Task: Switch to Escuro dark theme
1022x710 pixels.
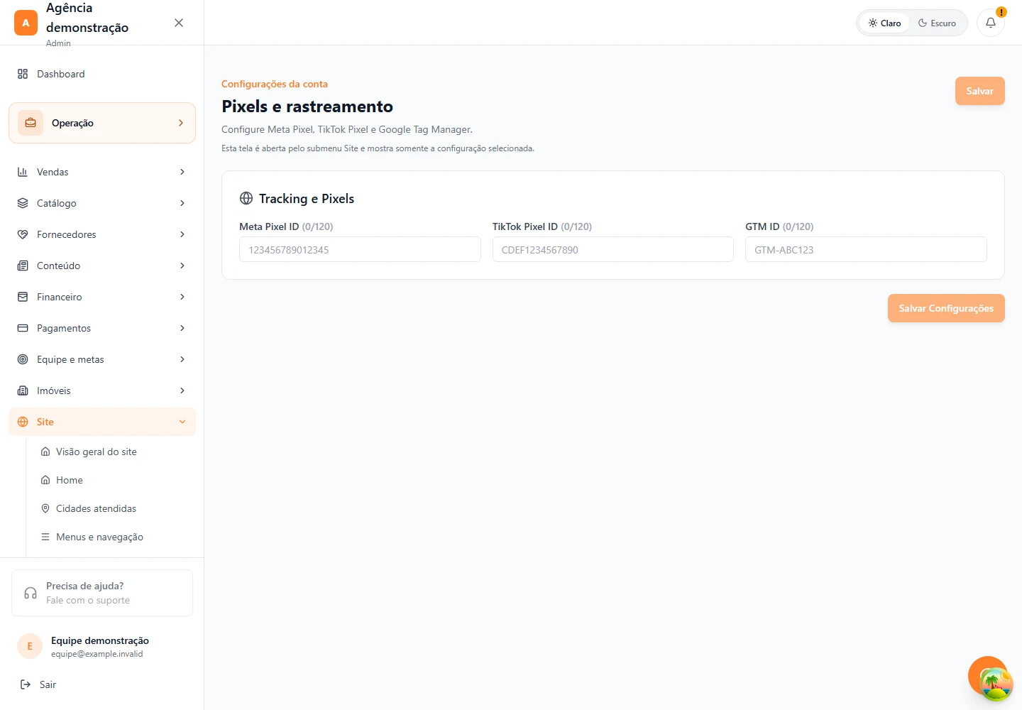Action: point(937,23)
